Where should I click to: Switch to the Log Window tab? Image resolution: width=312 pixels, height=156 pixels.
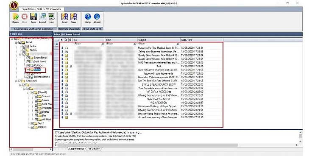click(x=76, y=149)
